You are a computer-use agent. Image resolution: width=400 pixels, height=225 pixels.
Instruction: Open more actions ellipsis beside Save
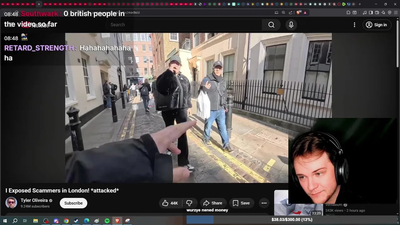tap(264, 203)
